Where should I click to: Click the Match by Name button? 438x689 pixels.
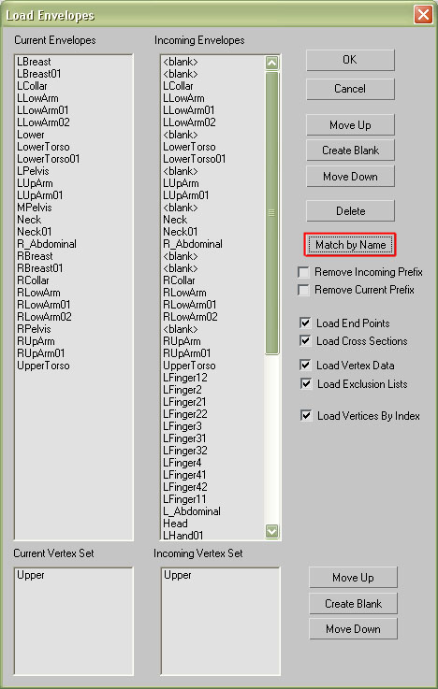pyautogui.click(x=350, y=245)
